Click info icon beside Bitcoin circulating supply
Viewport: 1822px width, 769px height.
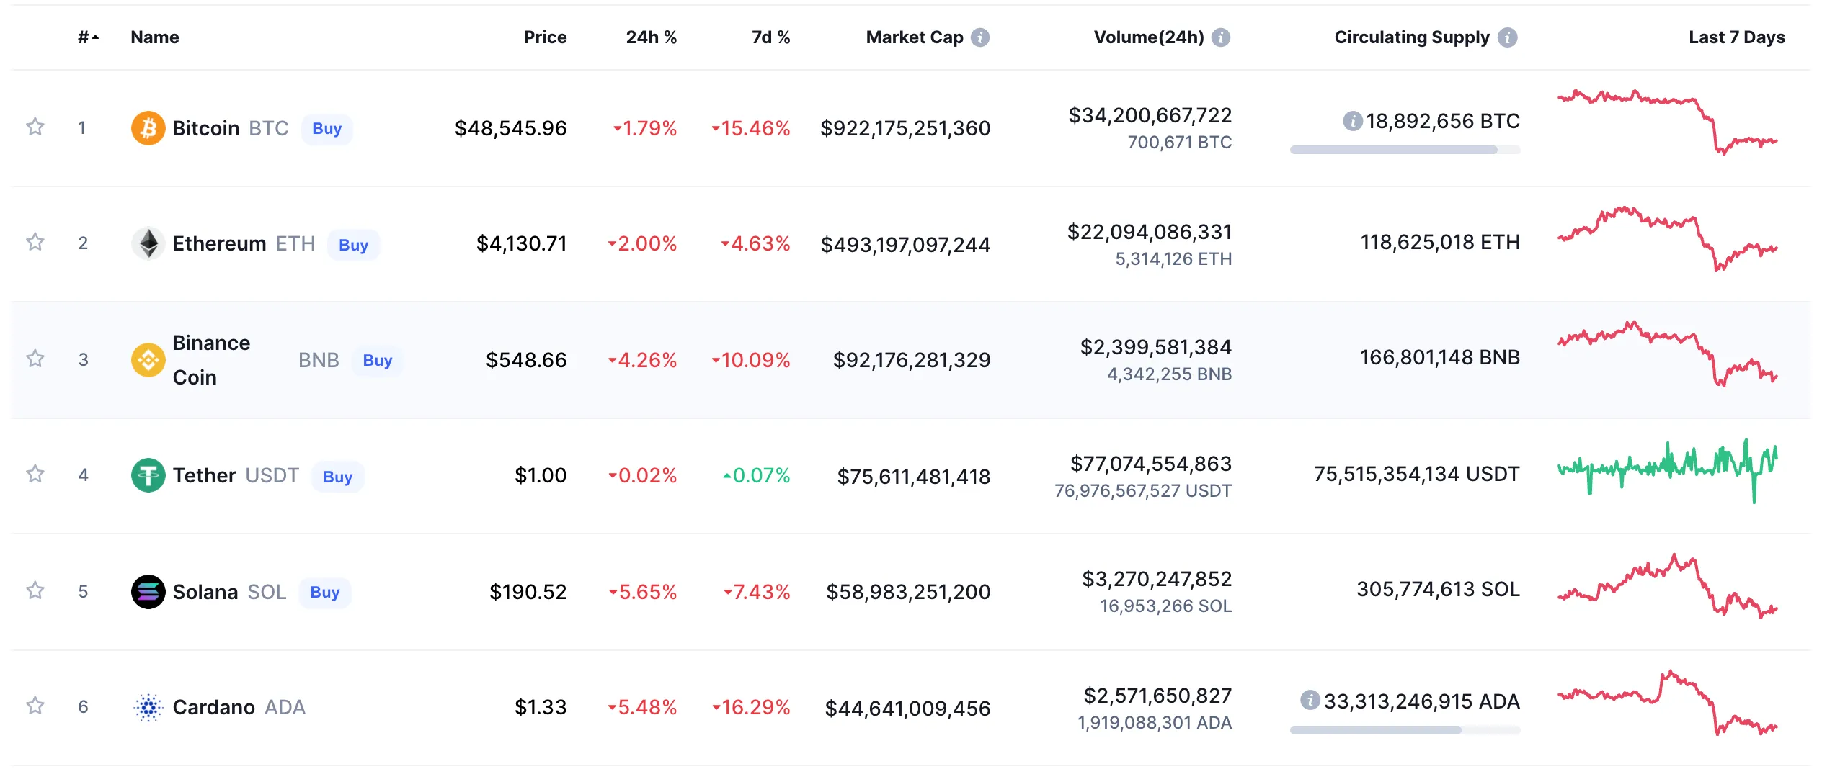[x=1353, y=121]
